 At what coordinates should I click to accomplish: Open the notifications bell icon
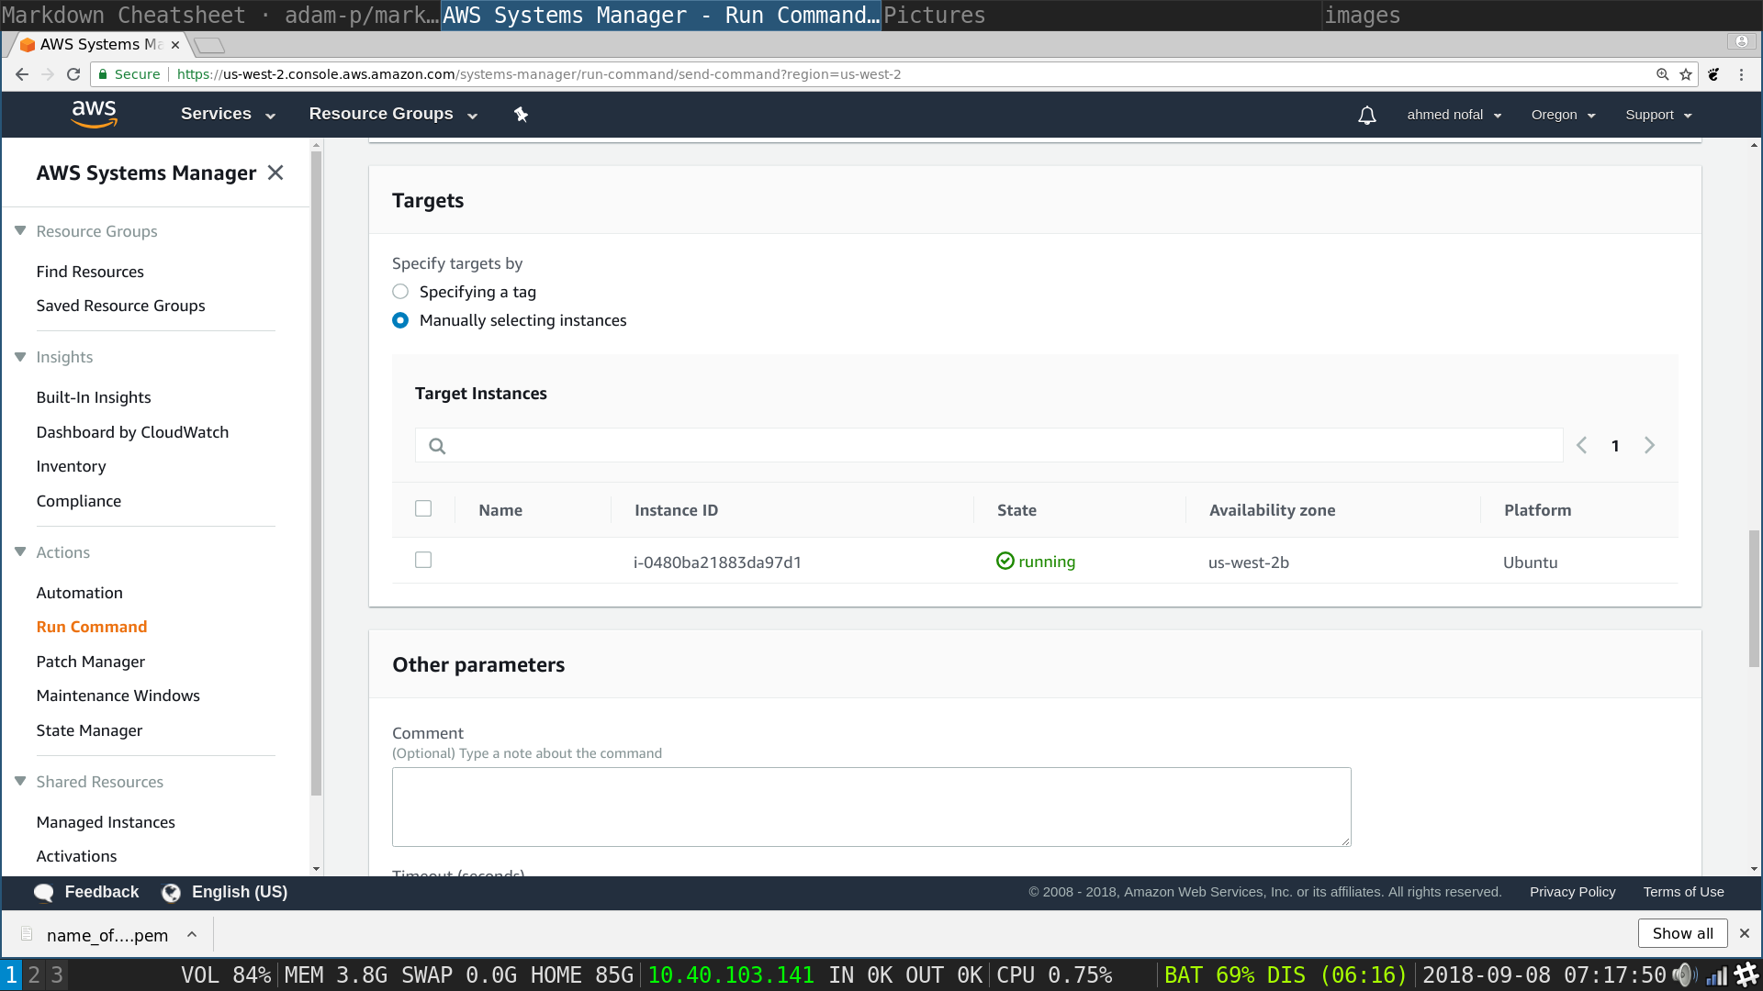[1366, 115]
